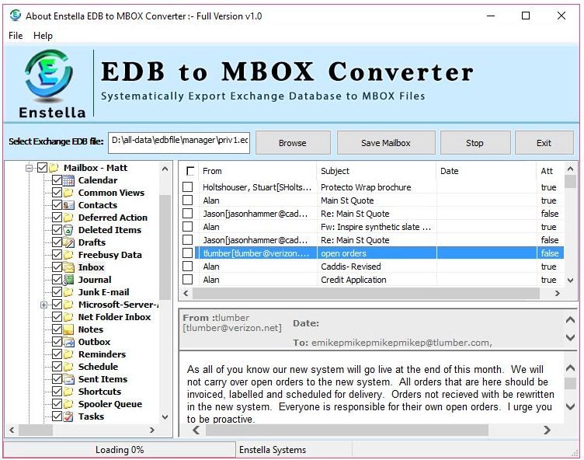Screen dimensions: 584x460
Task: Click the Common Views folder icon
Action: (68, 193)
